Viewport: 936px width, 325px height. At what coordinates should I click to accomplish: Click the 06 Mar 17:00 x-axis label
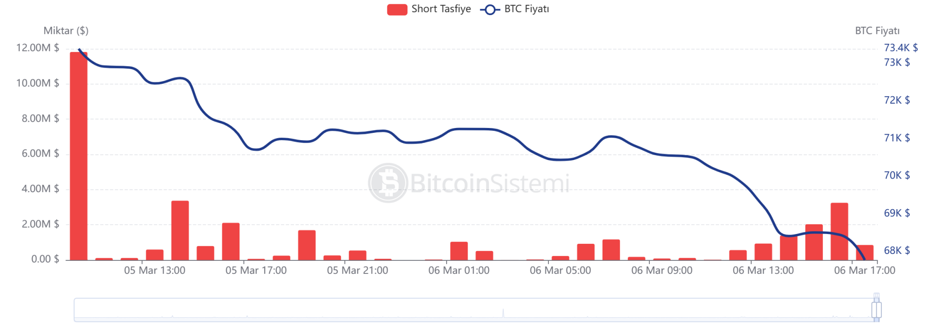(x=864, y=271)
